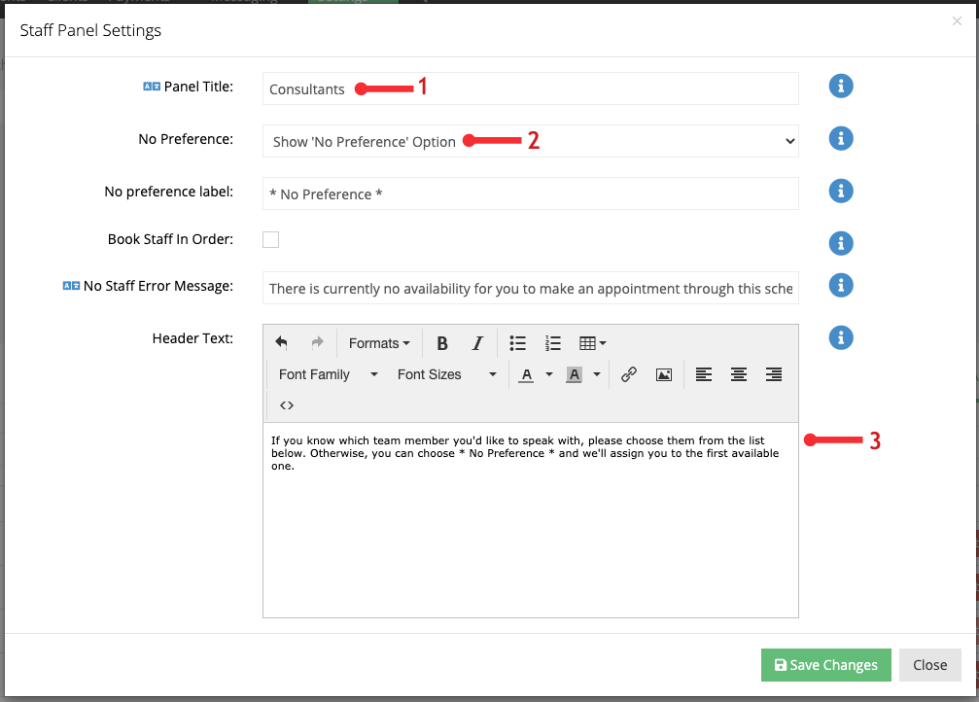View info tooltip for Header Text
The height and width of the screenshot is (702, 979).
[x=840, y=337]
